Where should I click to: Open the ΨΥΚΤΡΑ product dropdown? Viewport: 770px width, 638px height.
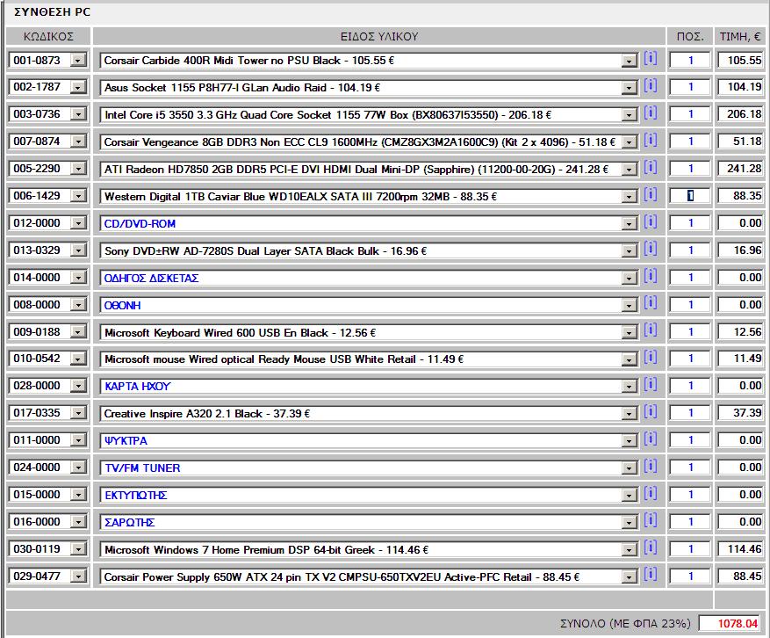[629, 441]
